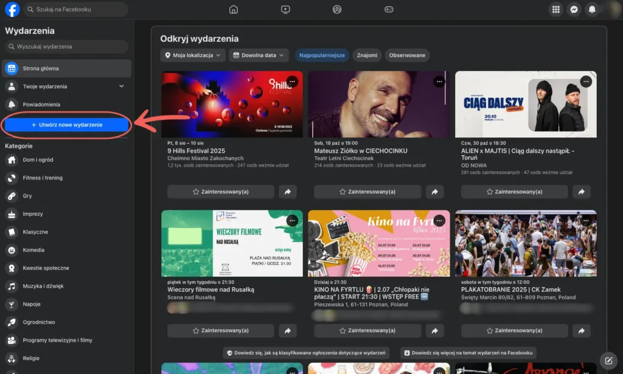The height and width of the screenshot is (374, 623).
Task: Share the 9 Hills Festival 2025 event
Action: 287,192
